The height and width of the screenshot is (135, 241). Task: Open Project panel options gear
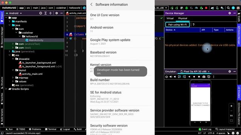pyautogui.click(x=56, y=13)
